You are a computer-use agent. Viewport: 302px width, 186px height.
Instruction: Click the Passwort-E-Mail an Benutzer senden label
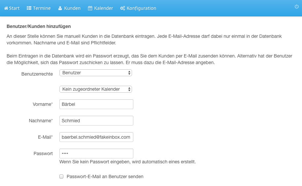click(105, 176)
